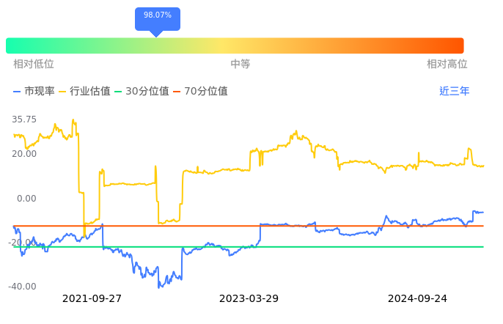Click the -20.00 y-axis value
Screen dimensions: 503x324
(23, 243)
